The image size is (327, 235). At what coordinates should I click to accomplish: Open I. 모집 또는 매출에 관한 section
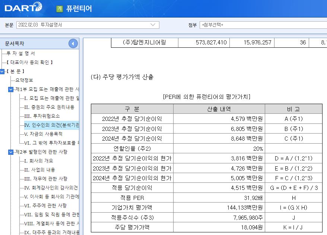pyautogui.click(x=51, y=98)
